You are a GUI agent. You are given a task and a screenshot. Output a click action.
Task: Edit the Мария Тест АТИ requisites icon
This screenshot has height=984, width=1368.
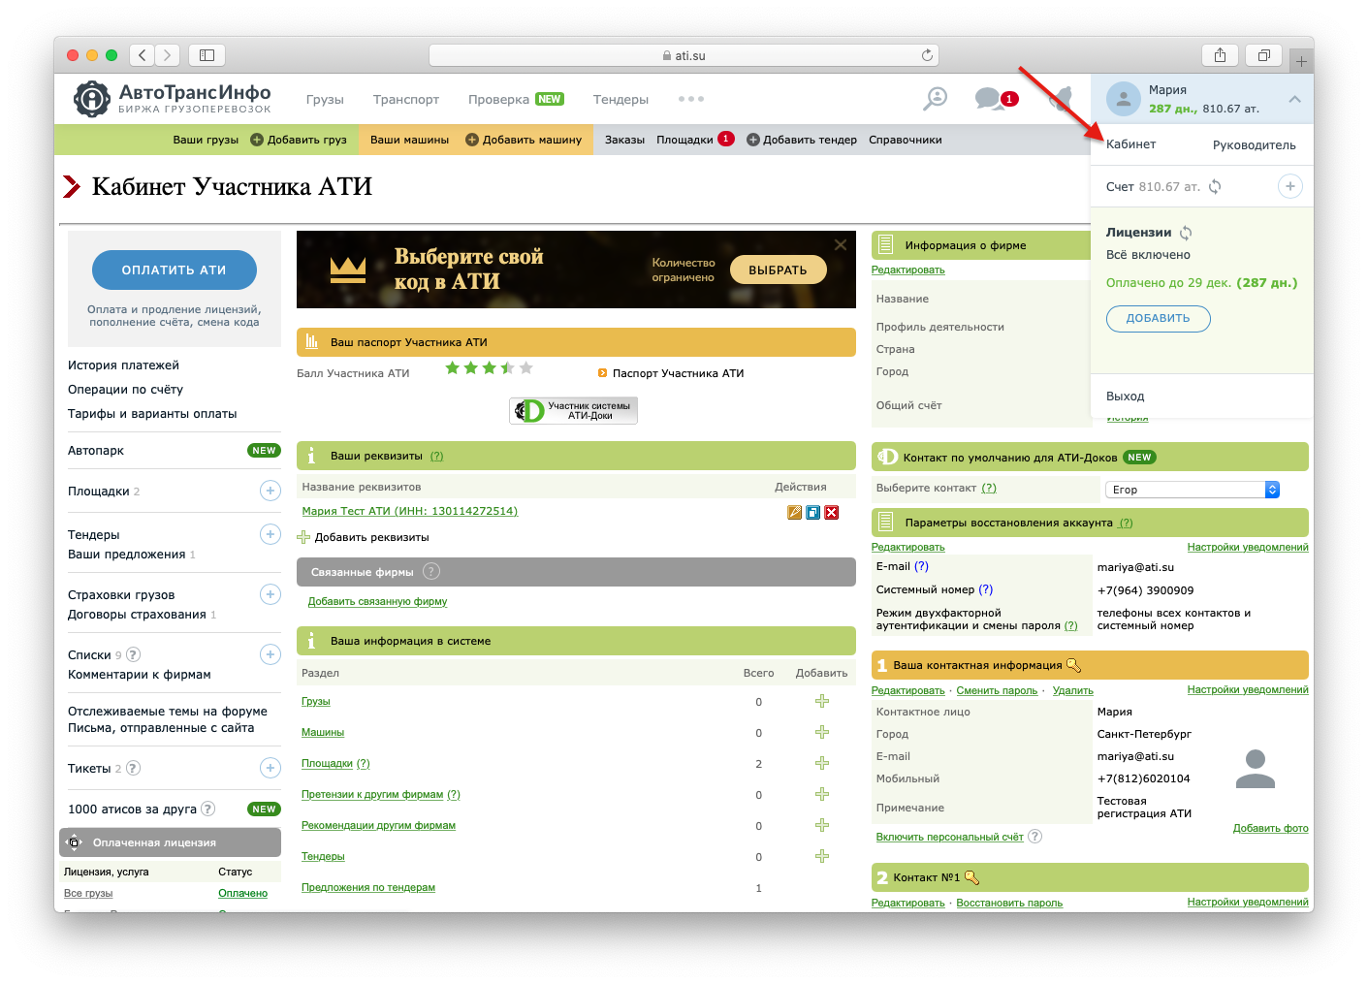coord(794,512)
